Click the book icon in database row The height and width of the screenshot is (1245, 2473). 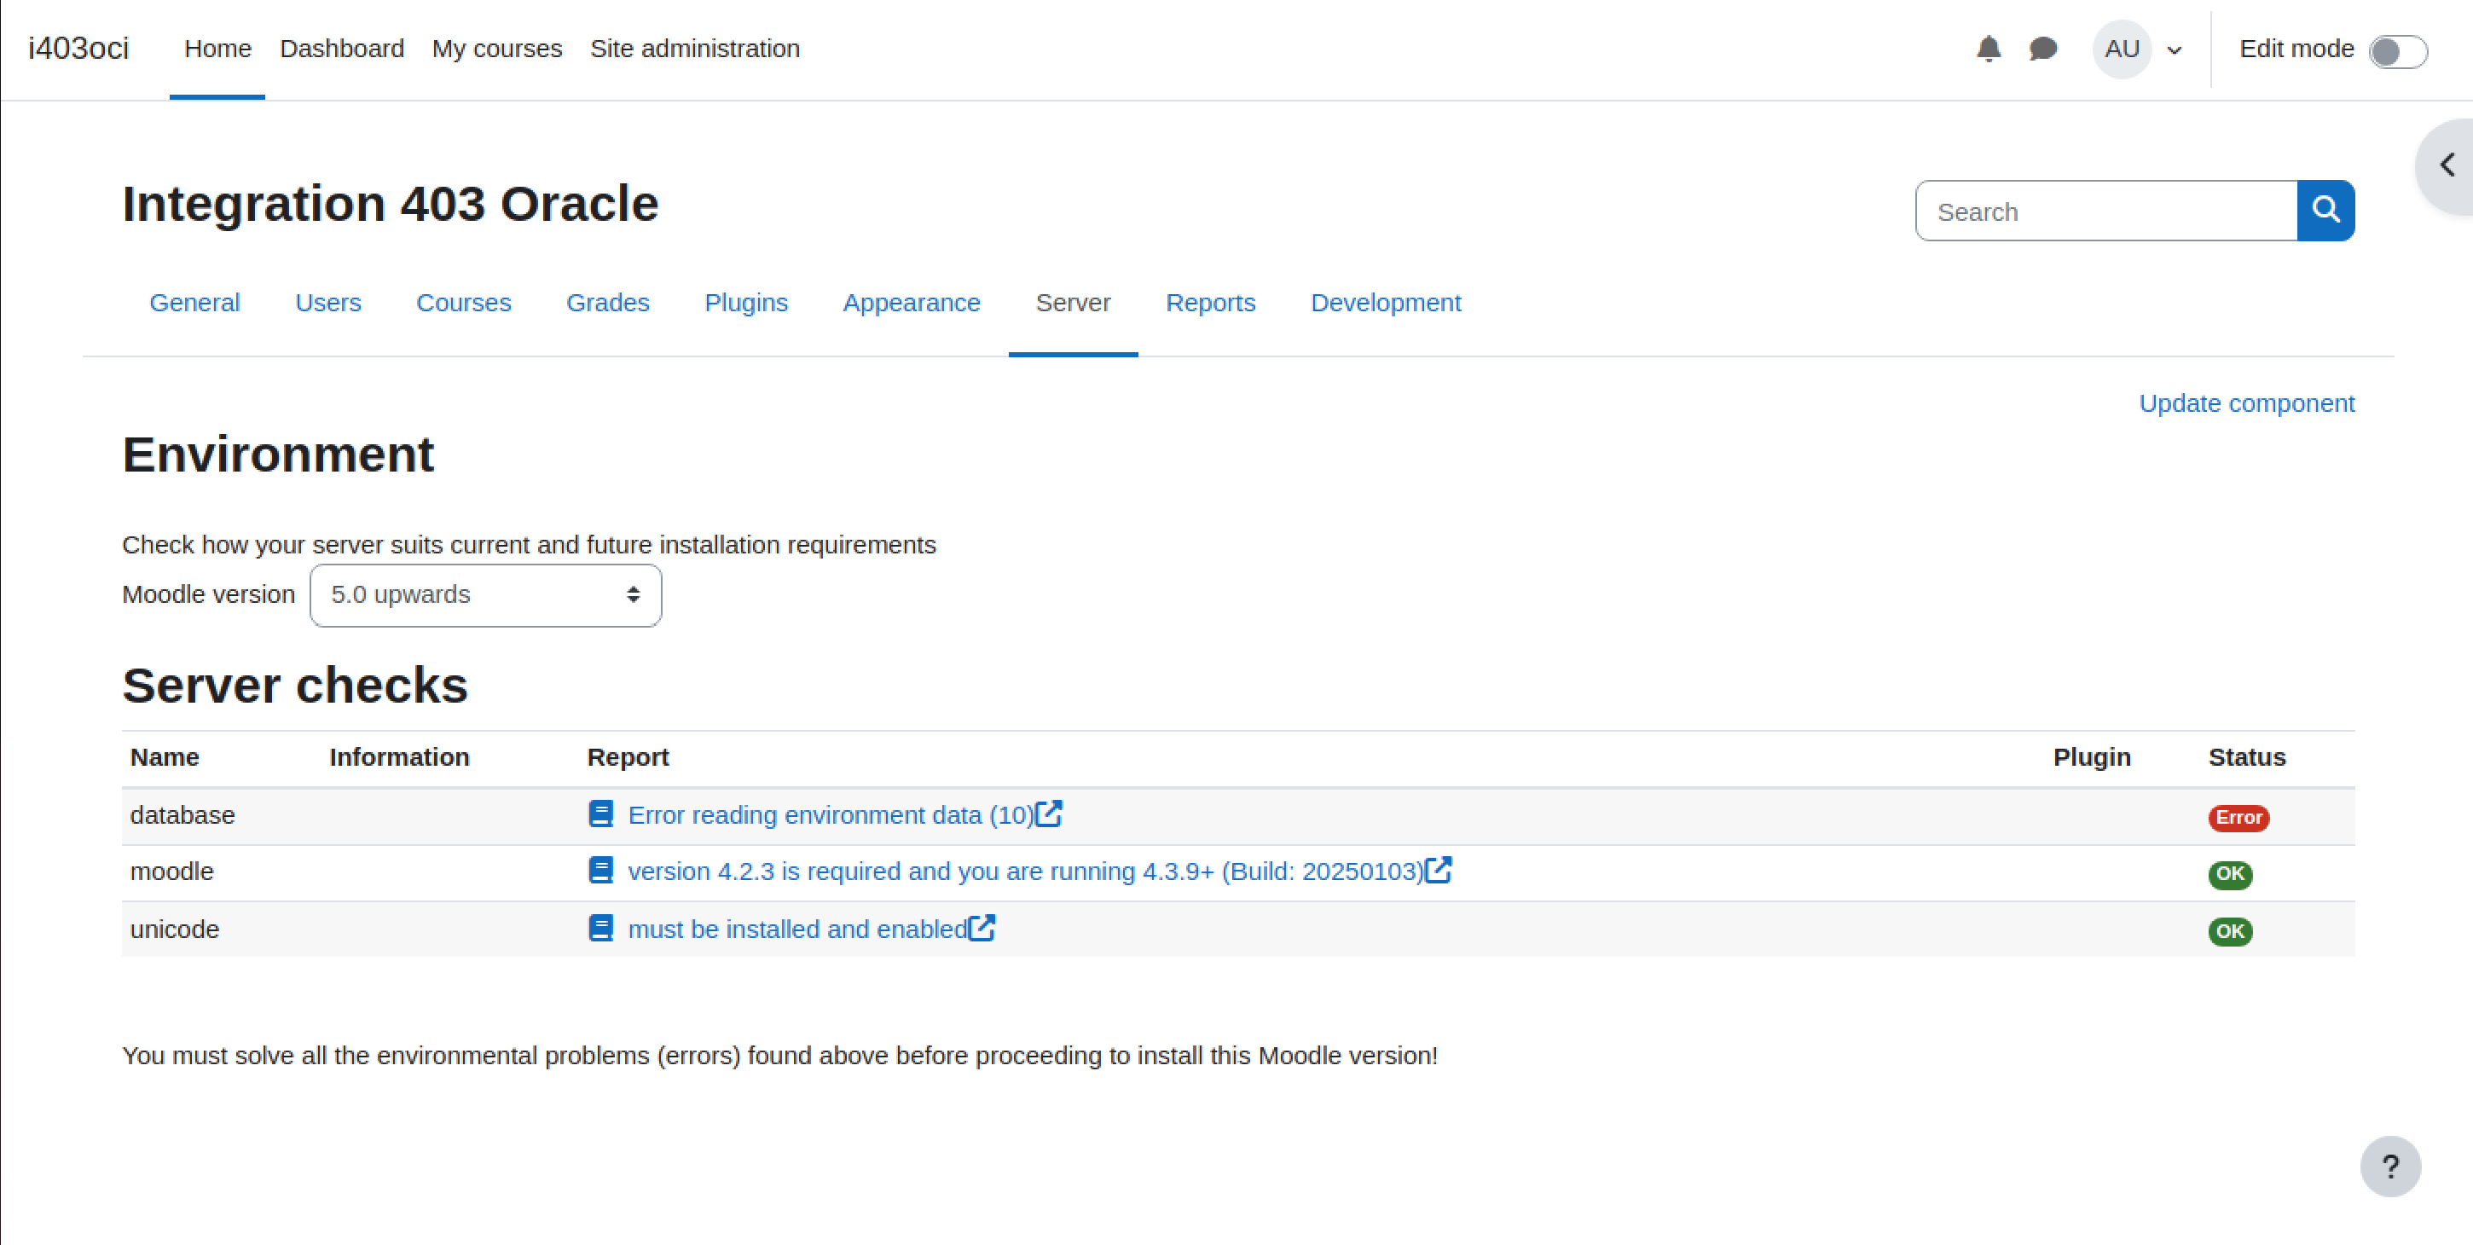pyautogui.click(x=601, y=814)
